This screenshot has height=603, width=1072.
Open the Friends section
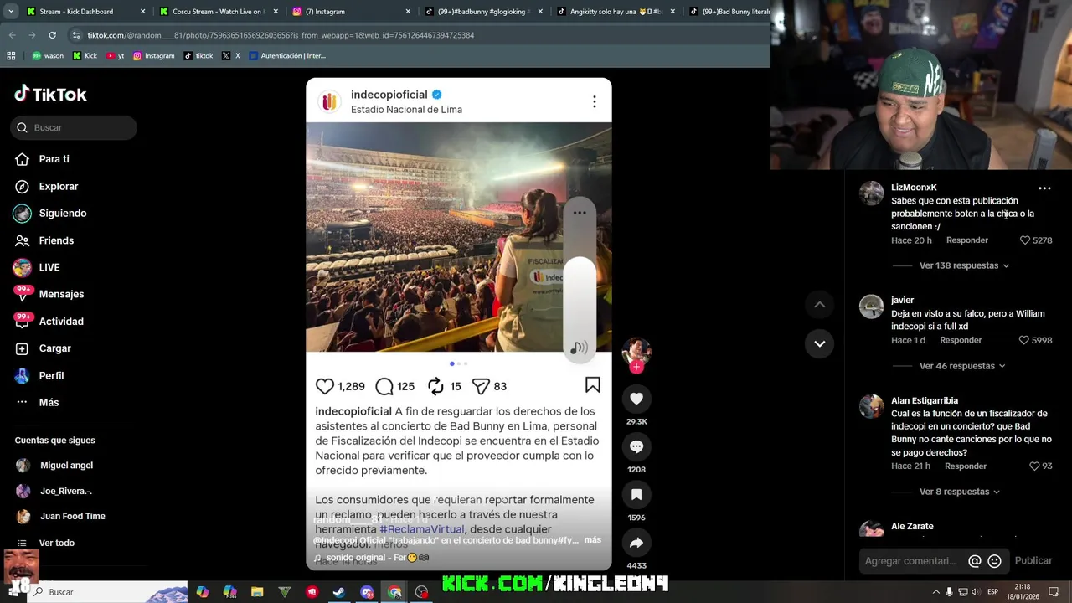point(56,240)
